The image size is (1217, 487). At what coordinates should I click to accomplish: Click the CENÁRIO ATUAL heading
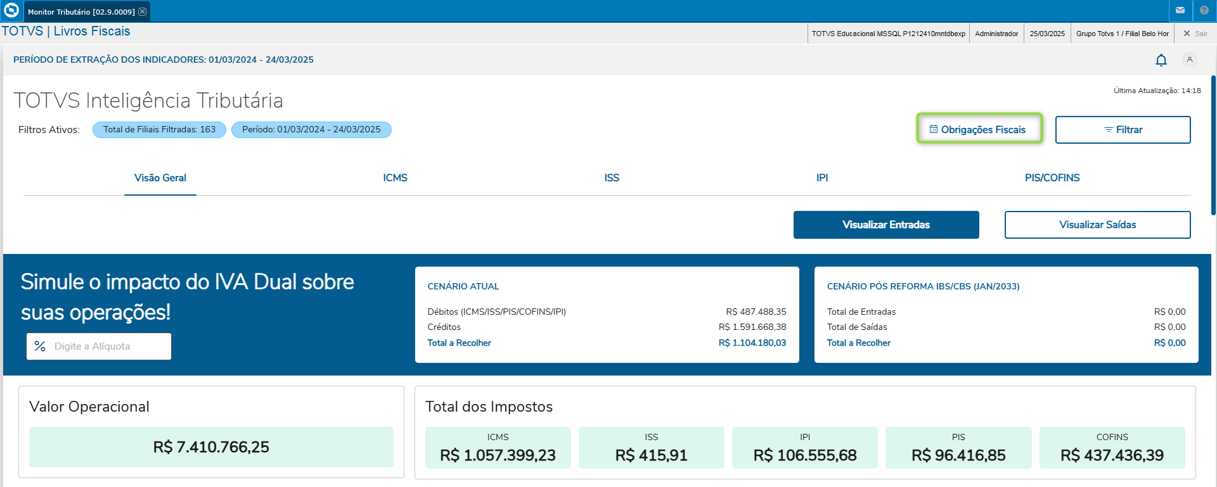click(x=463, y=286)
